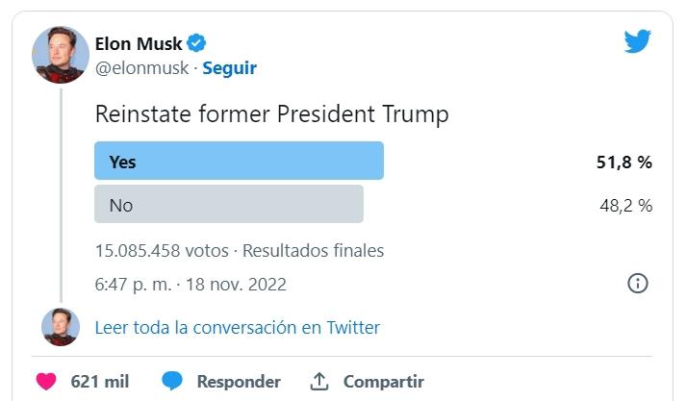This screenshot has height=401, width=686.
Task: Like the tweet with the heart icon
Action: pos(46,381)
